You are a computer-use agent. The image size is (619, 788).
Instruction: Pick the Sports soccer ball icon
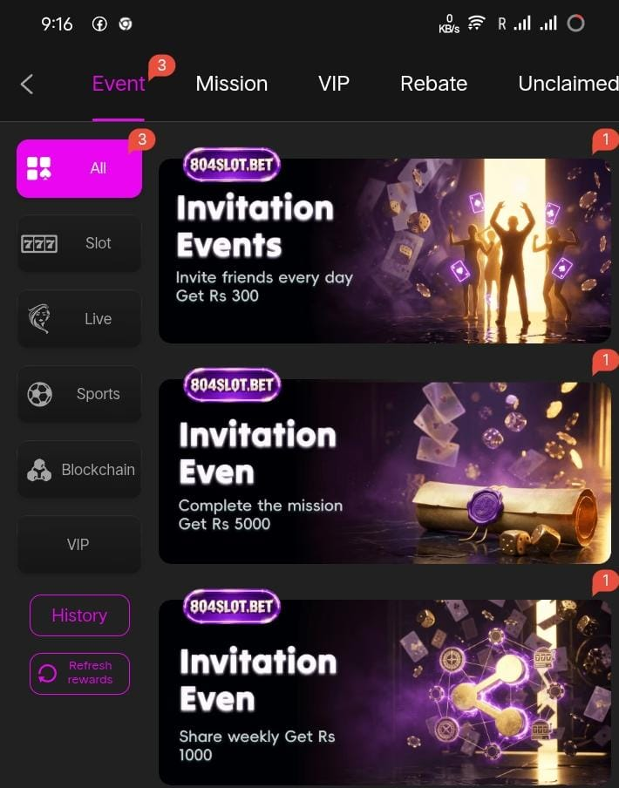39,394
